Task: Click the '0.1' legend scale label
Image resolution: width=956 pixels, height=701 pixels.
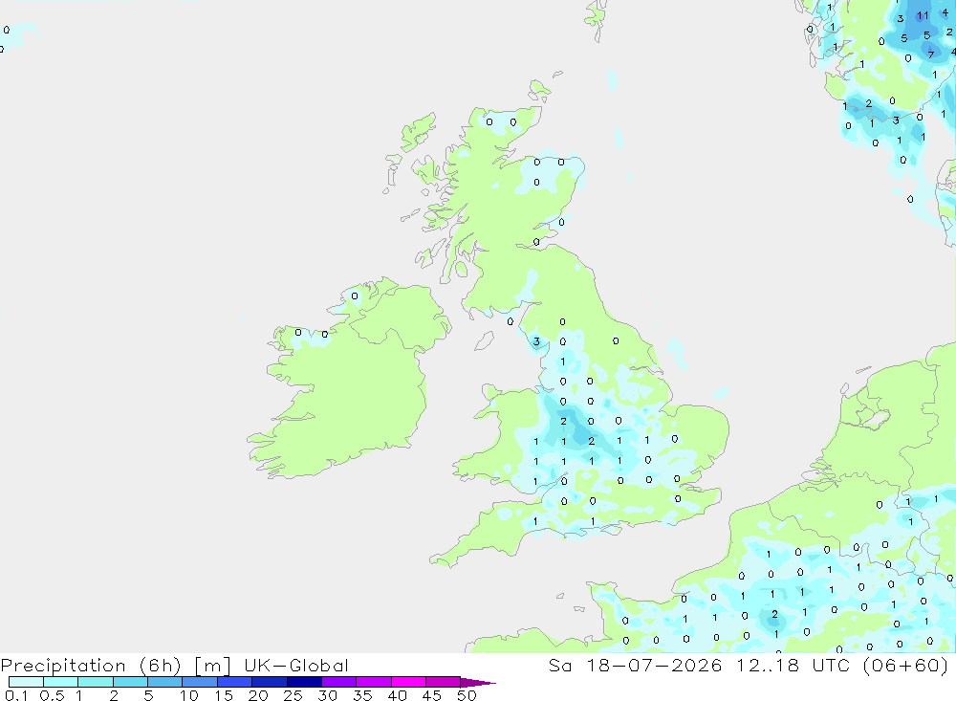Action: [x=16, y=695]
